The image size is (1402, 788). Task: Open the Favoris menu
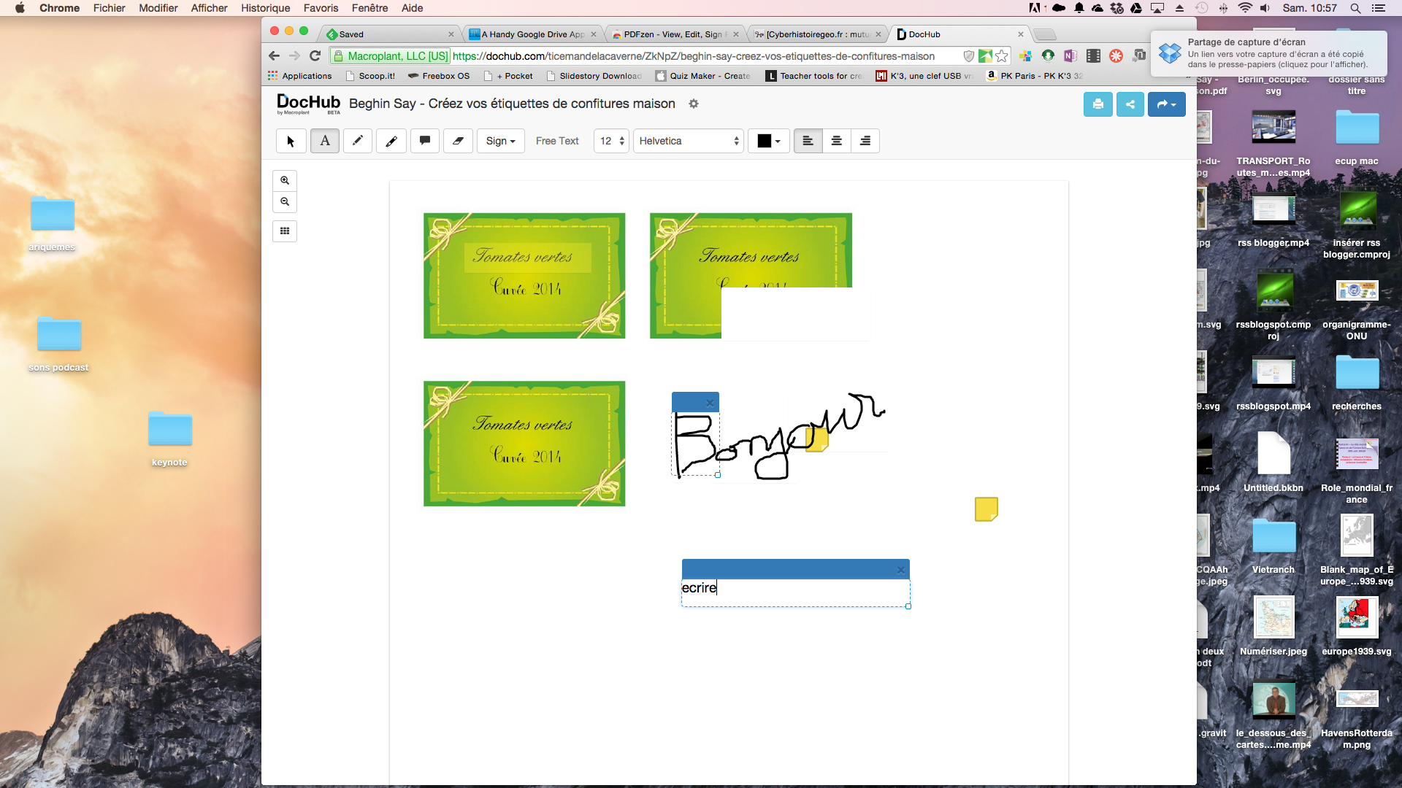click(321, 8)
